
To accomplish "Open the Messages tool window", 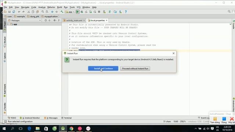I will point(51,118).
